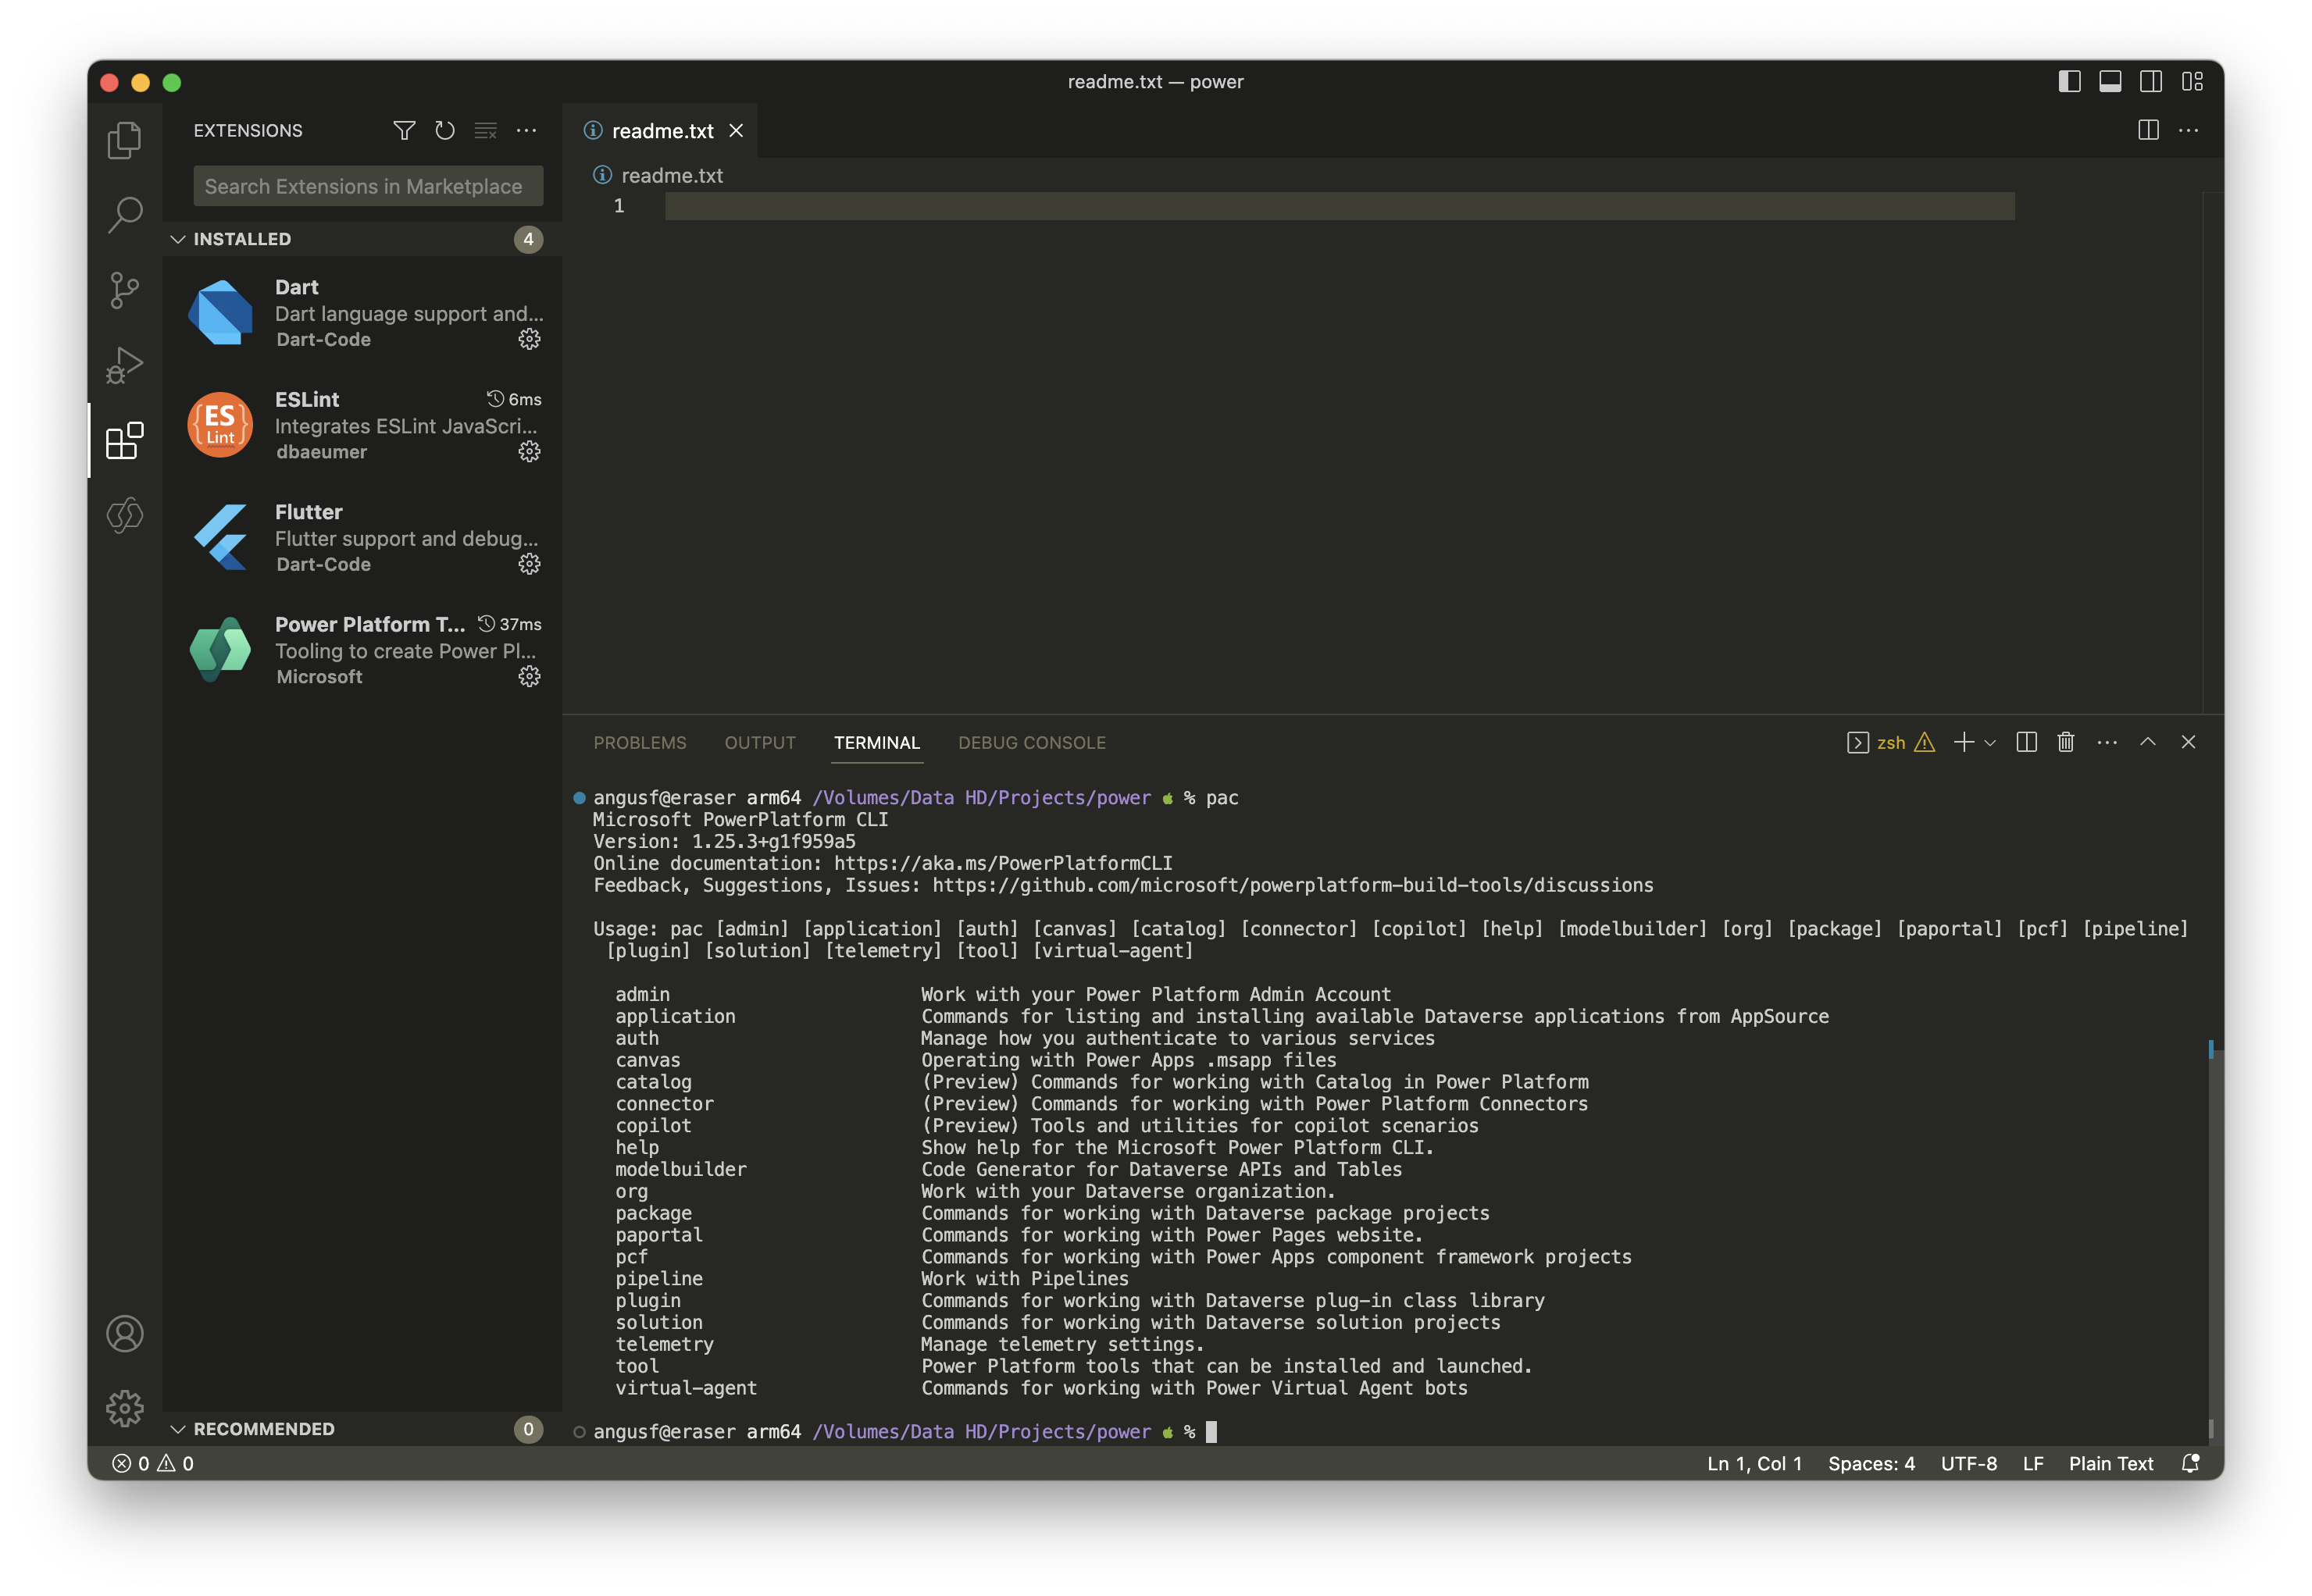The height and width of the screenshot is (1596, 2312).
Task: Open the terminal launch profile dropdown
Action: click(1993, 743)
